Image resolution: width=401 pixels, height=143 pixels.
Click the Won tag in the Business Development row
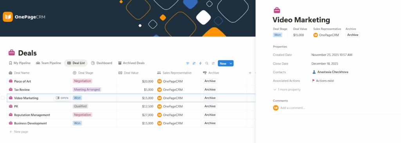[77, 123]
